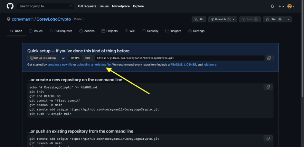Viewport: 304px width, 147px height.
Task: Switch to the Security tab
Action: pyautogui.click(x=151, y=31)
